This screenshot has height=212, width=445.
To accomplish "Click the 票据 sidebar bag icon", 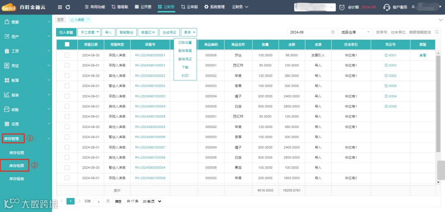I will 7,22.
